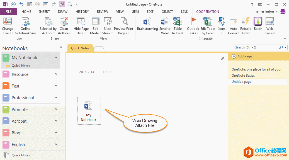Expand the Promote notebook
289x160 pixels.
[56, 109]
